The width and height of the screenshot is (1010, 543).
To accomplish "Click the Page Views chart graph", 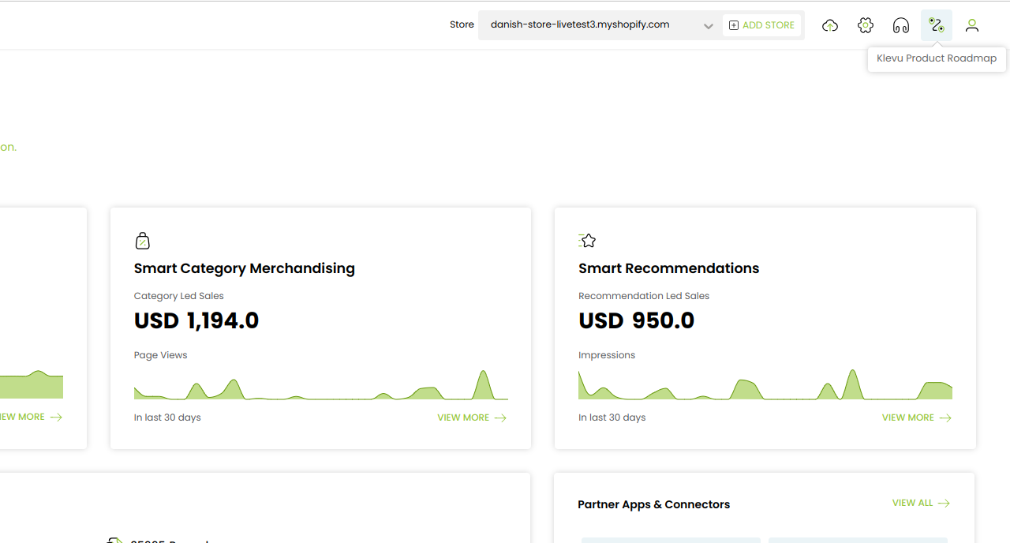I will (320, 387).
